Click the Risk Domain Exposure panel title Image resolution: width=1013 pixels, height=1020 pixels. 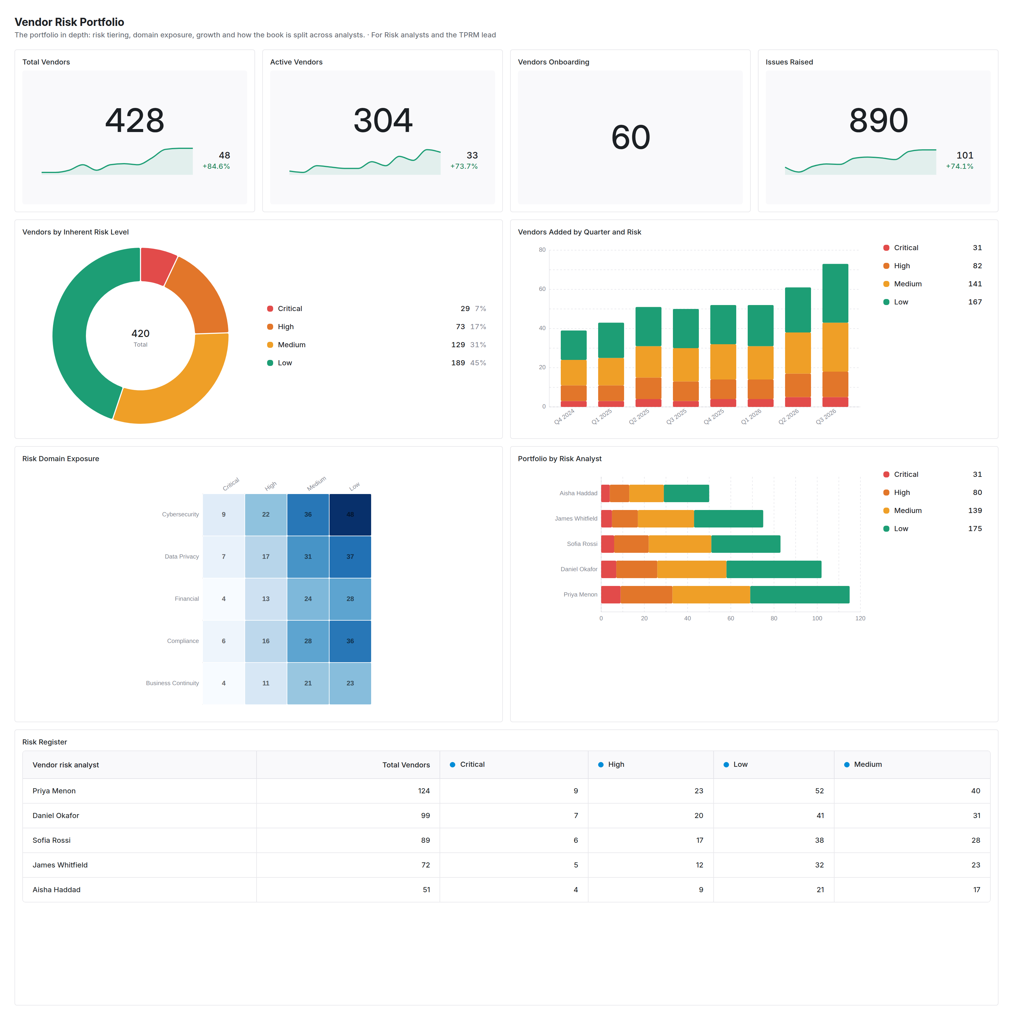(61, 459)
